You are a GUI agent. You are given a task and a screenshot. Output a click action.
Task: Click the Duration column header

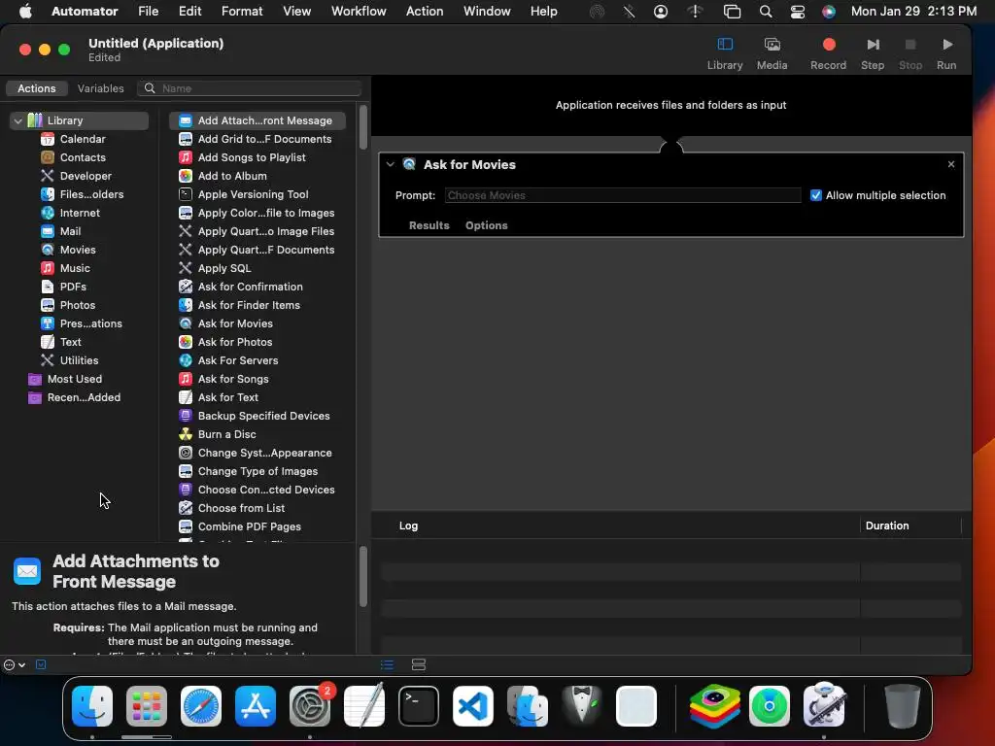[x=886, y=526]
